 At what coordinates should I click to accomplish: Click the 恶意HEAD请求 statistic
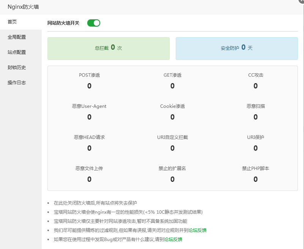pyautogui.click(x=89, y=143)
